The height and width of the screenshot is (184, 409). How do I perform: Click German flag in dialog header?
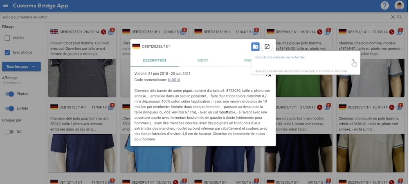(136, 47)
